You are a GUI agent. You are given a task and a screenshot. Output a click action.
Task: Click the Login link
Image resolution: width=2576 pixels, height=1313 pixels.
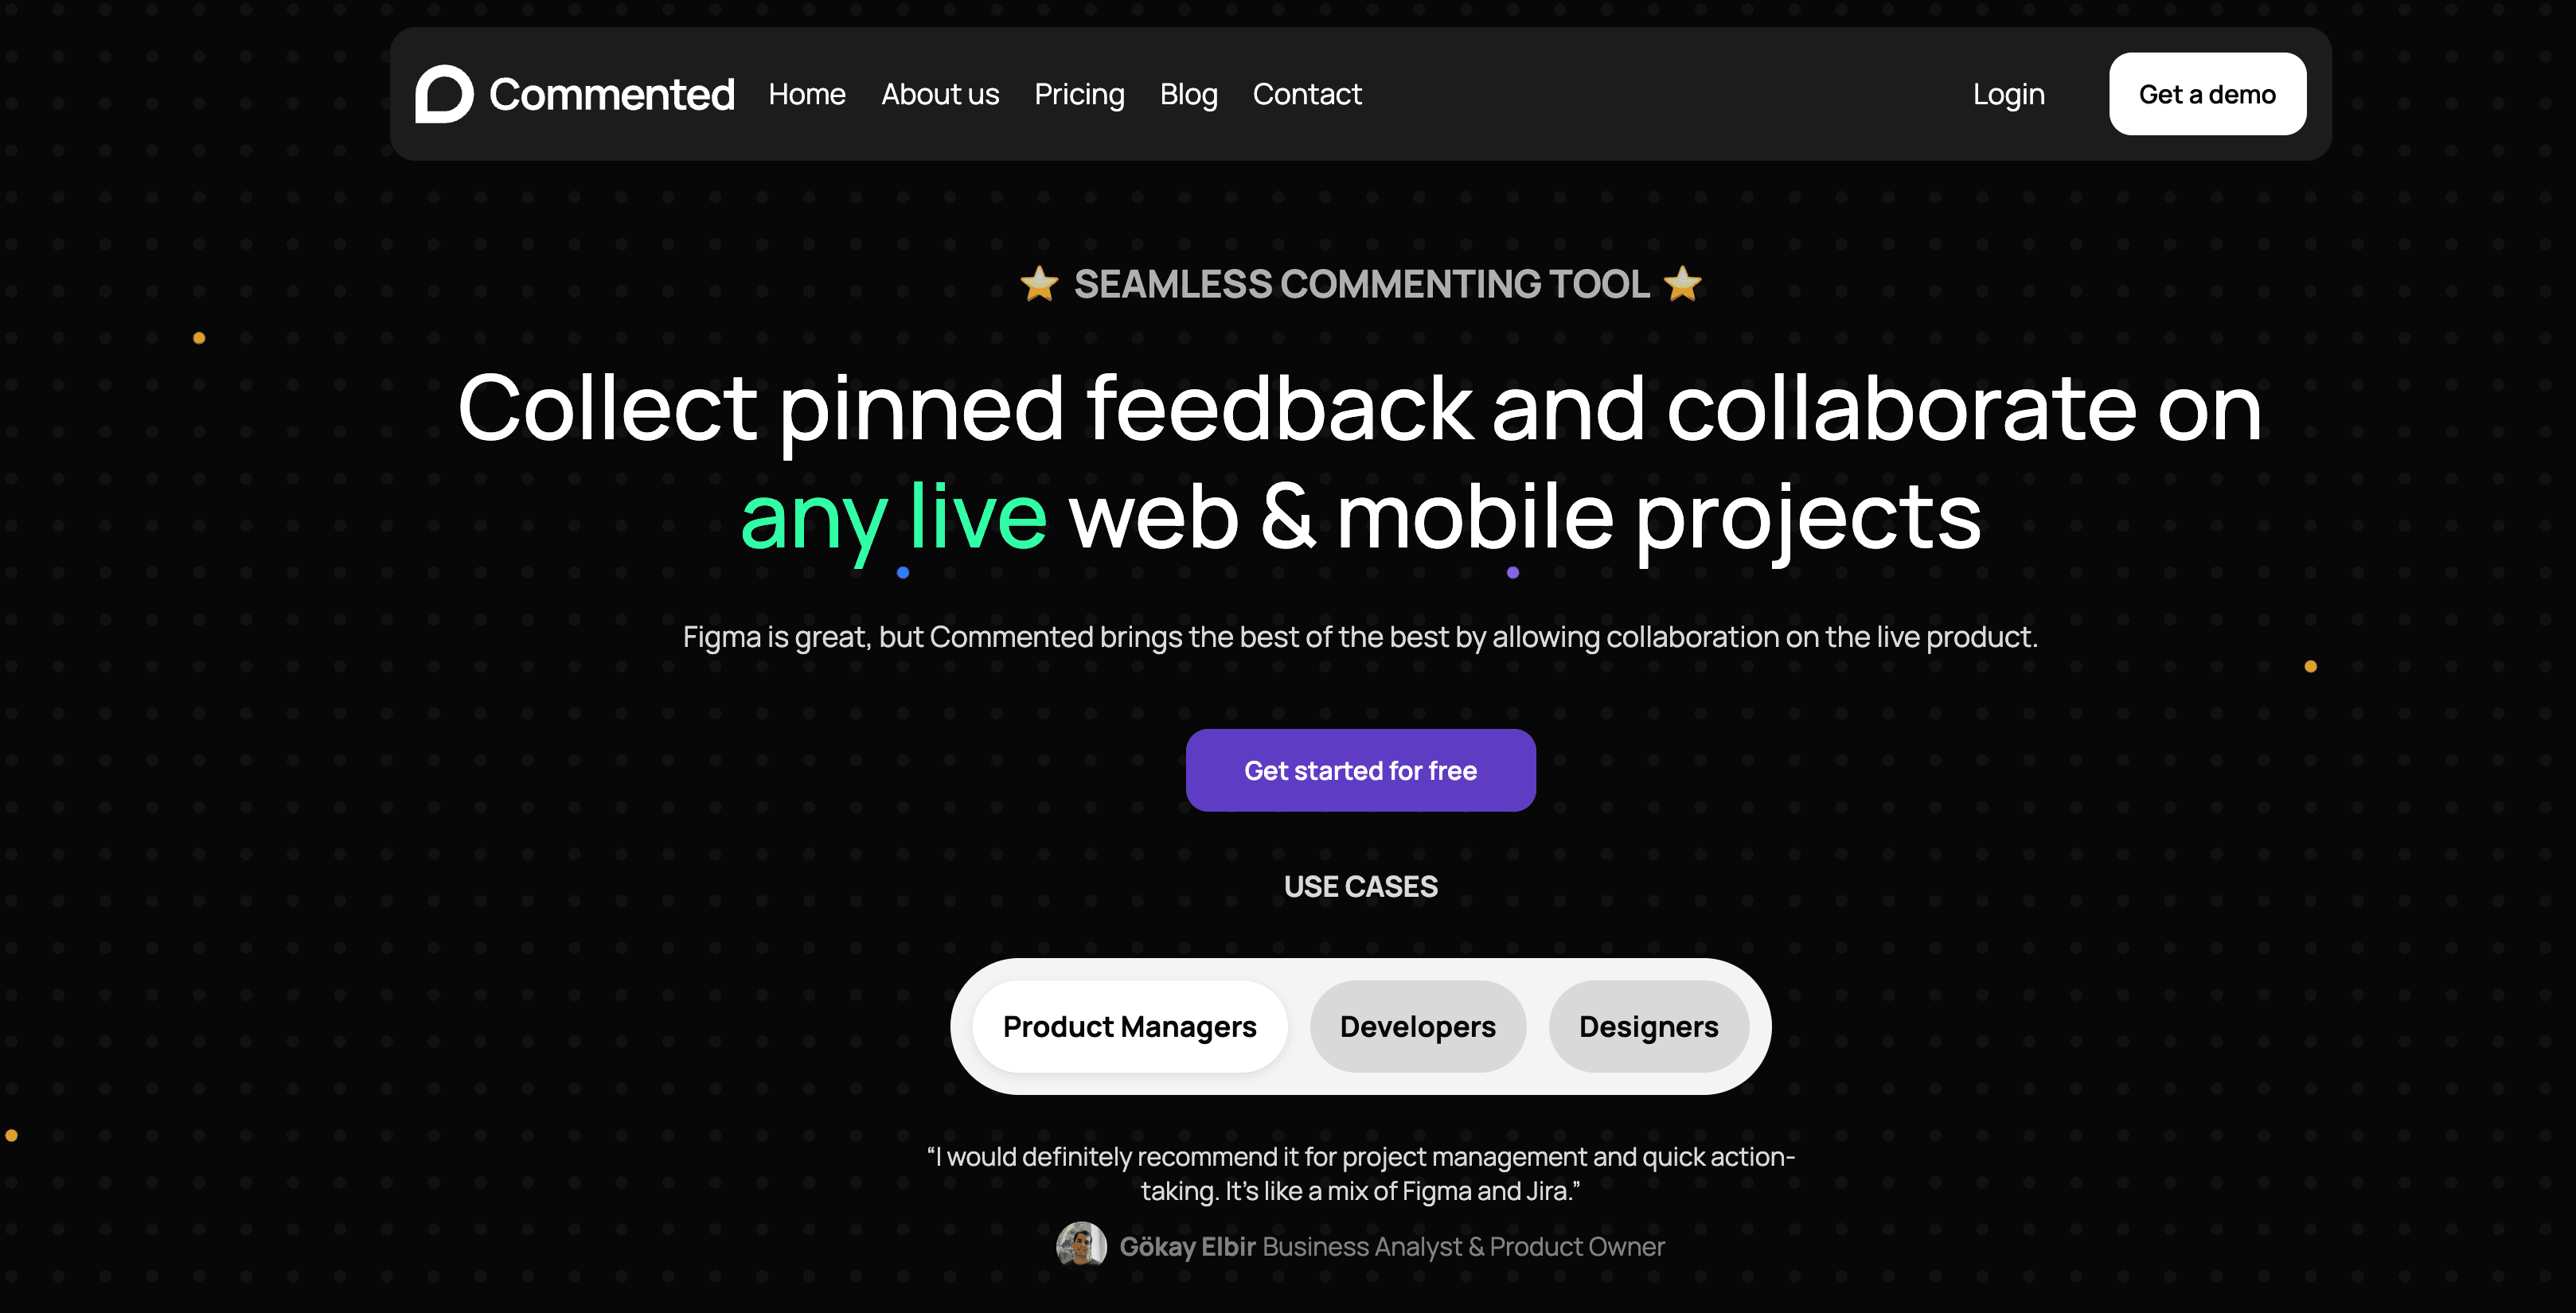[2008, 94]
